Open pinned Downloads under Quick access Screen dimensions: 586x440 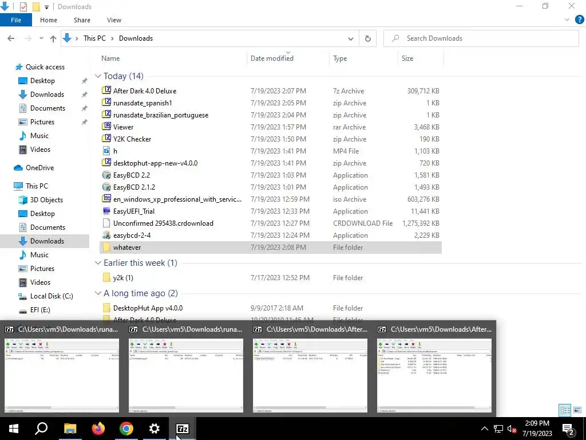tap(47, 95)
